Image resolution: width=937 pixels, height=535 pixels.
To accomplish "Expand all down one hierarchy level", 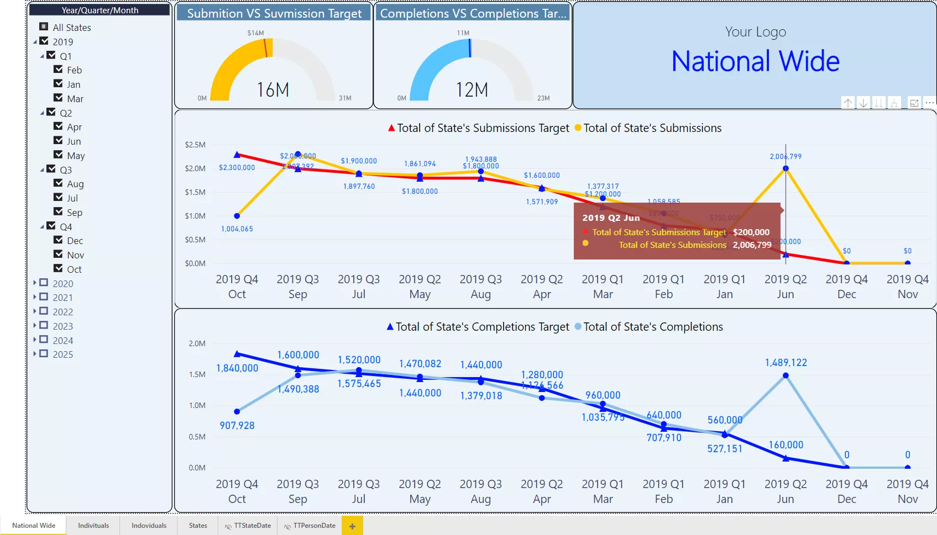I will click(894, 103).
